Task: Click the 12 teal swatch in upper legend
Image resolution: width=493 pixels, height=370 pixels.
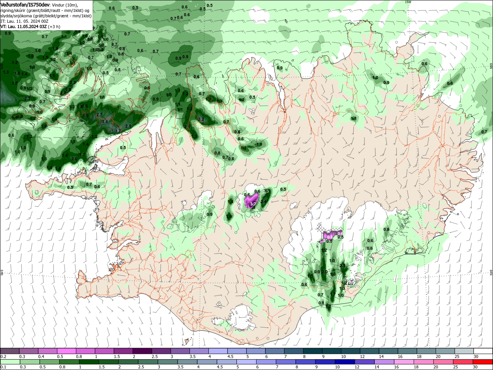Action: pos(369,351)
